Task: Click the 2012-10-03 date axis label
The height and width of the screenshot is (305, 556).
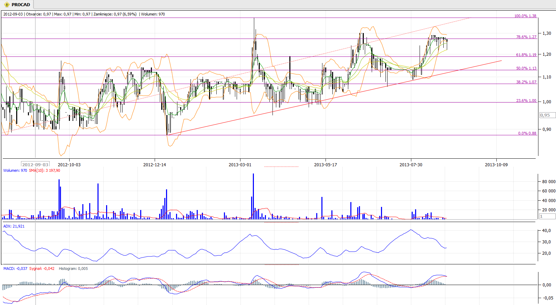Action: click(69, 165)
